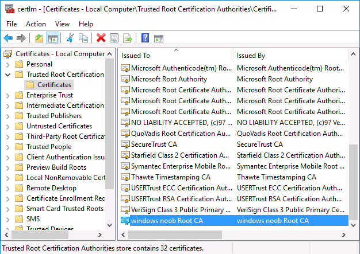360x254 pixels.
Task: Expand the Trusted Publishers node
Action: pos(8,116)
